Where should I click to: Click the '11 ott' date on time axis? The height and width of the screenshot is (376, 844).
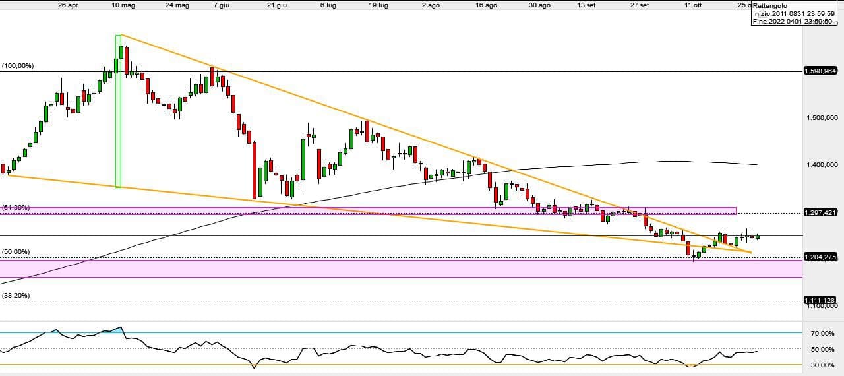click(693, 5)
